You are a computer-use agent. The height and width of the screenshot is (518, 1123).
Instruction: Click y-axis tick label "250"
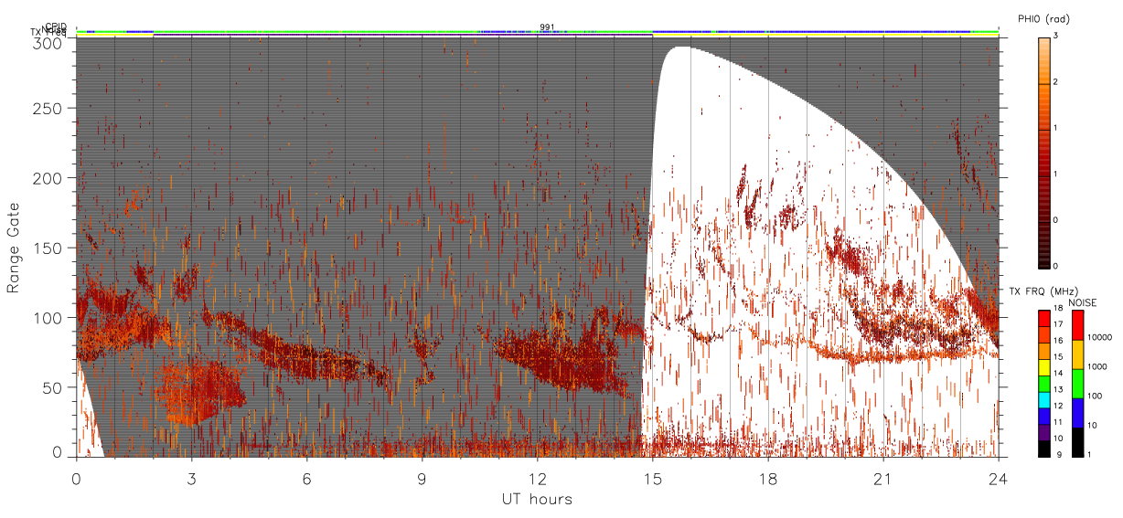tap(49, 109)
